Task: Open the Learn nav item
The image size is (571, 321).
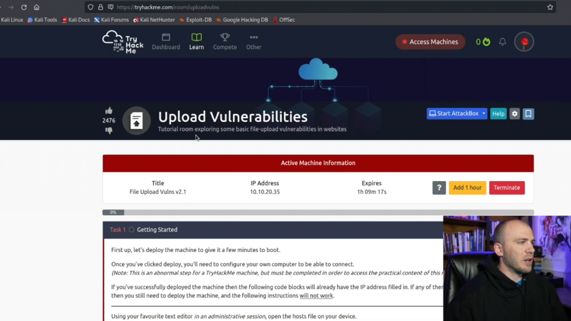Action: [196, 42]
